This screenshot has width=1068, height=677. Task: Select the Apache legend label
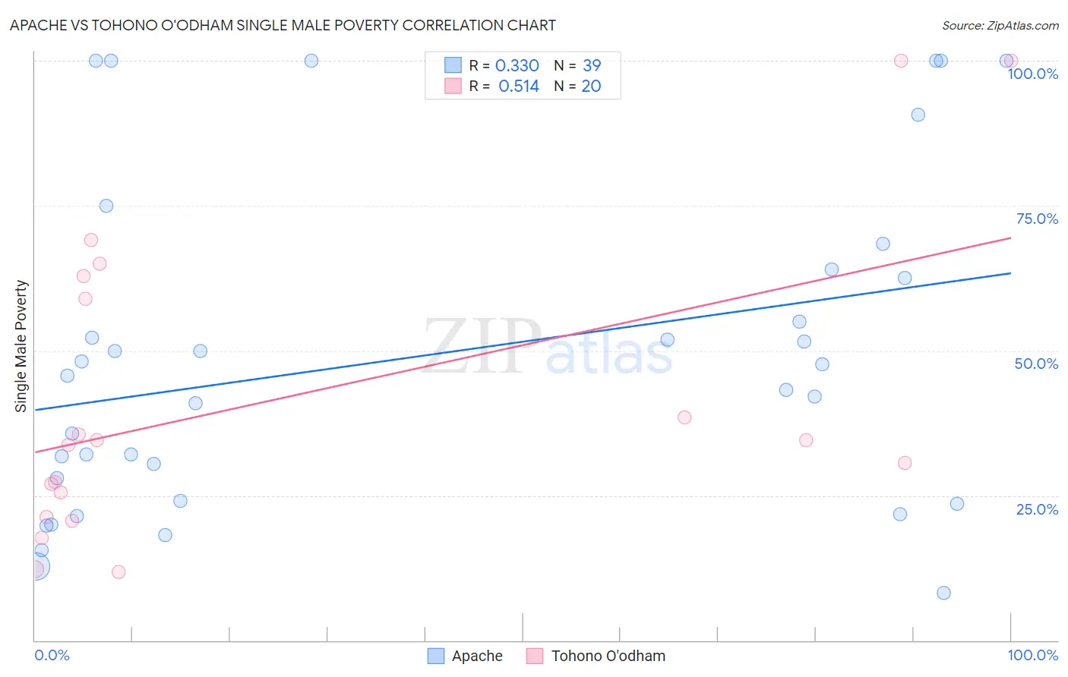coord(477,656)
